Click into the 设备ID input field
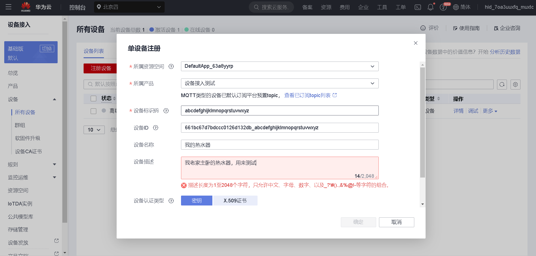 (x=280, y=128)
